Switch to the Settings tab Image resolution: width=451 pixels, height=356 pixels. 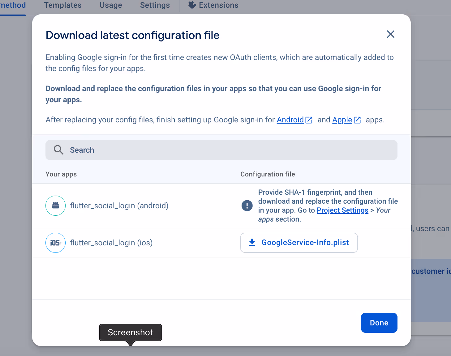point(155,5)
